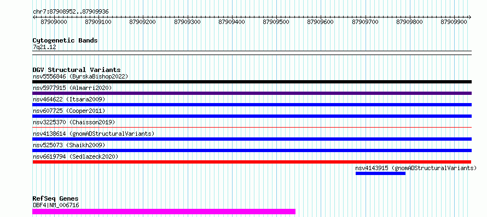Viewport: 487px width, 217px height.
Task: Click the 87909000 ruler position
Action: (54, 22)
